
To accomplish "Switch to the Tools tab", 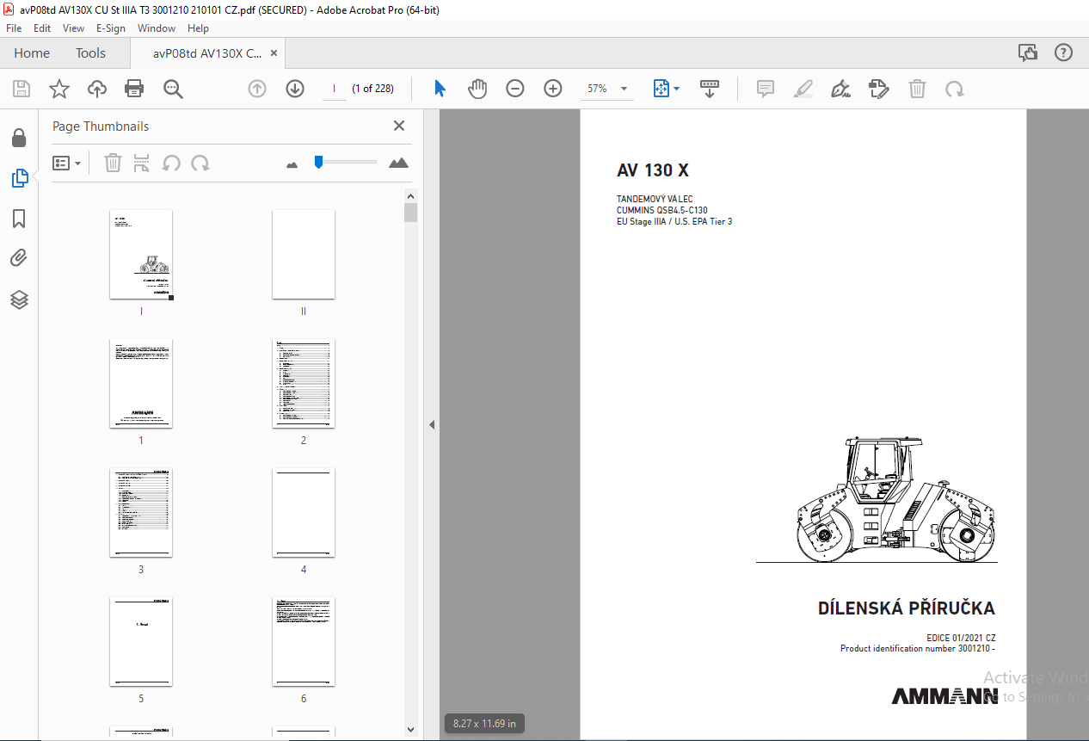I will pyautogui.click(x=90, y=53).
